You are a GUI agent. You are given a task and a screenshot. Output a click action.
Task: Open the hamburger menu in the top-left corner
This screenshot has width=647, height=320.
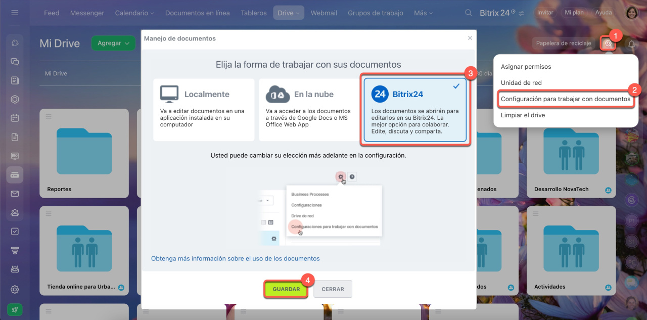[15, 13]
